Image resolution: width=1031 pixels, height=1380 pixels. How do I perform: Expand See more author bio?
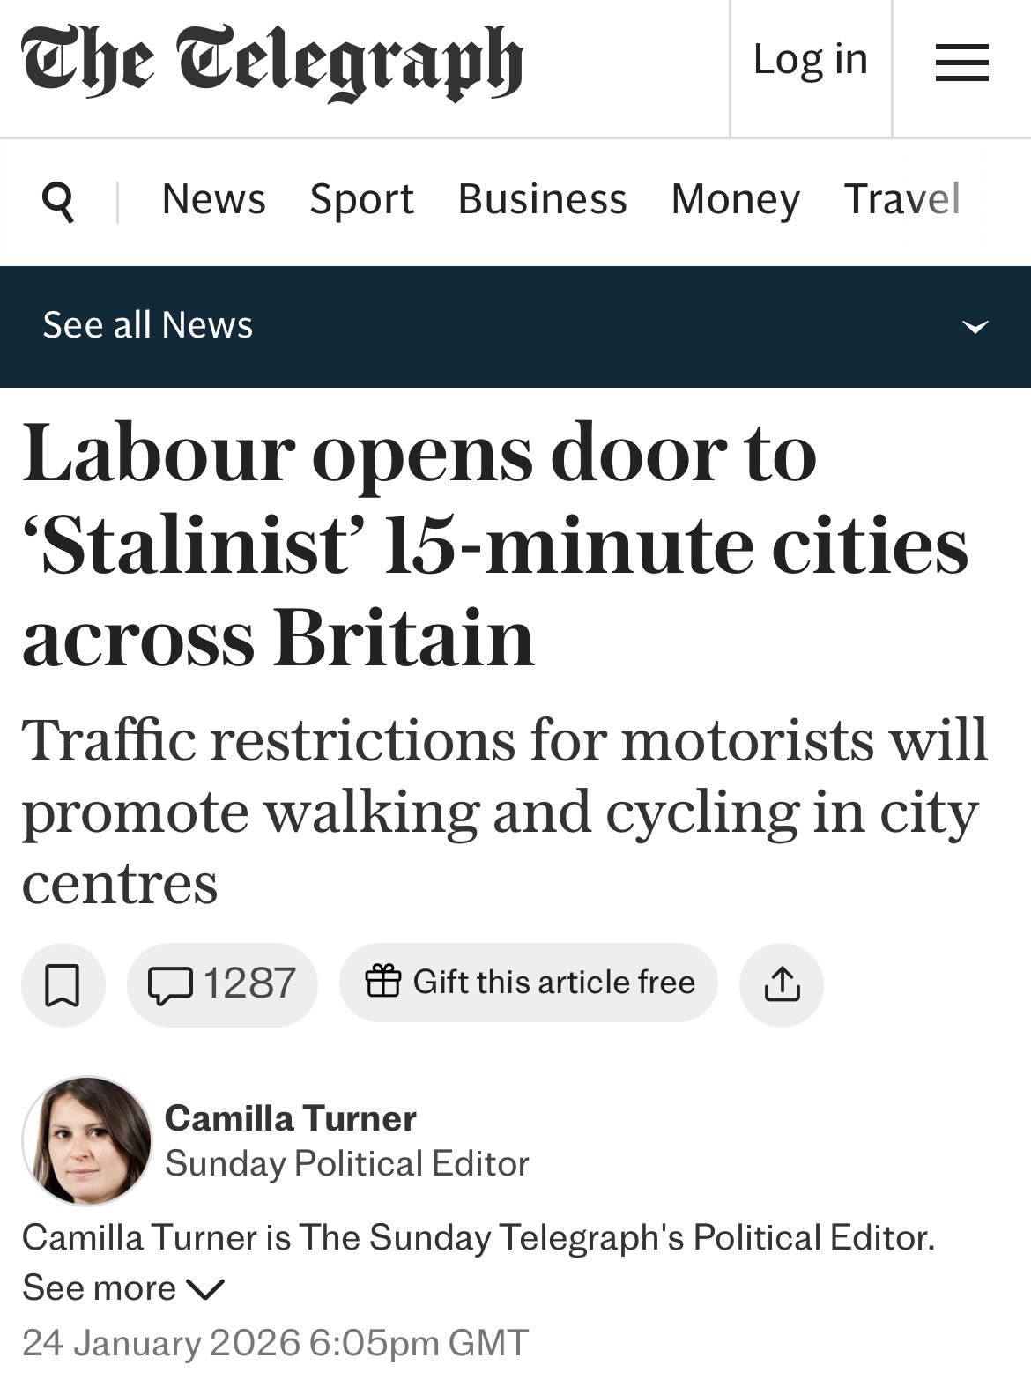pos(123,1288)
